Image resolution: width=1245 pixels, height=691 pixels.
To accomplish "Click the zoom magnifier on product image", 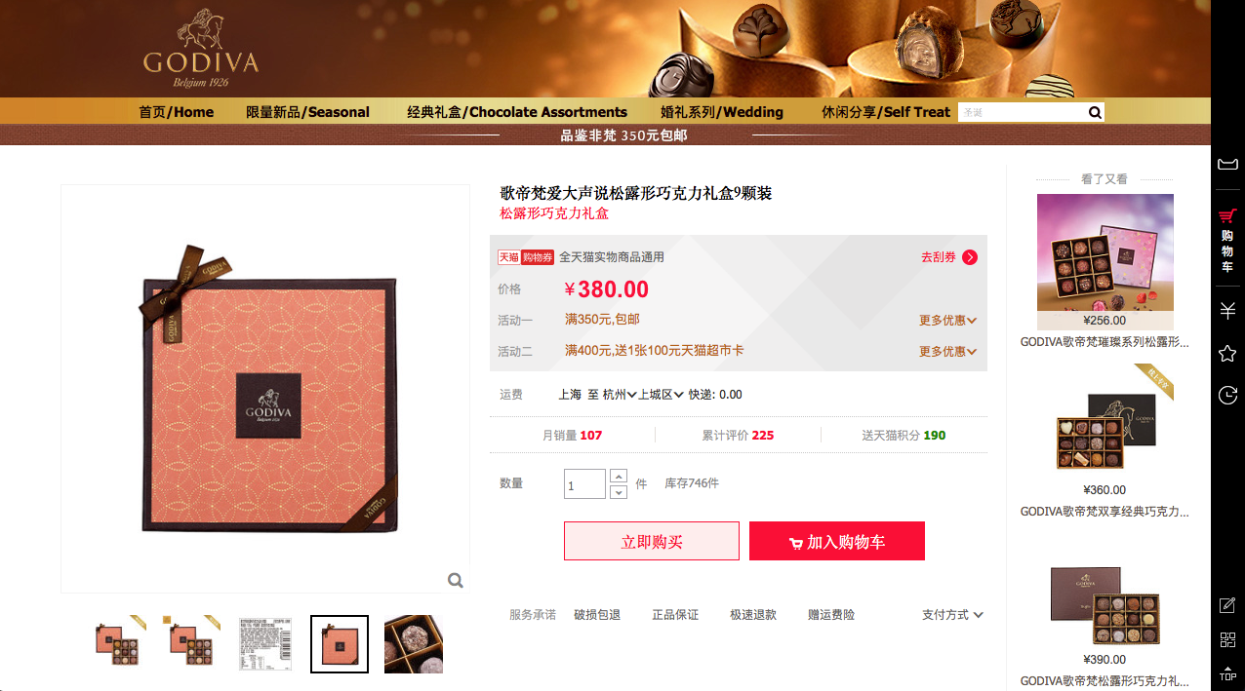I will click(x=455, y=580).
